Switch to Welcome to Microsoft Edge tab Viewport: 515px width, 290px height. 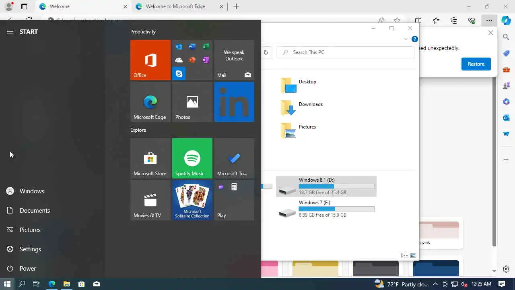click(x=180, y=6)
